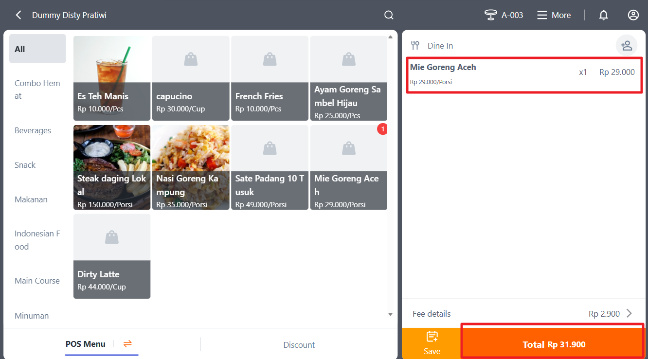The width and height of the screenshot is (648, 359).
Task: Open the user profile icon
Action: [x=633, y=15]
